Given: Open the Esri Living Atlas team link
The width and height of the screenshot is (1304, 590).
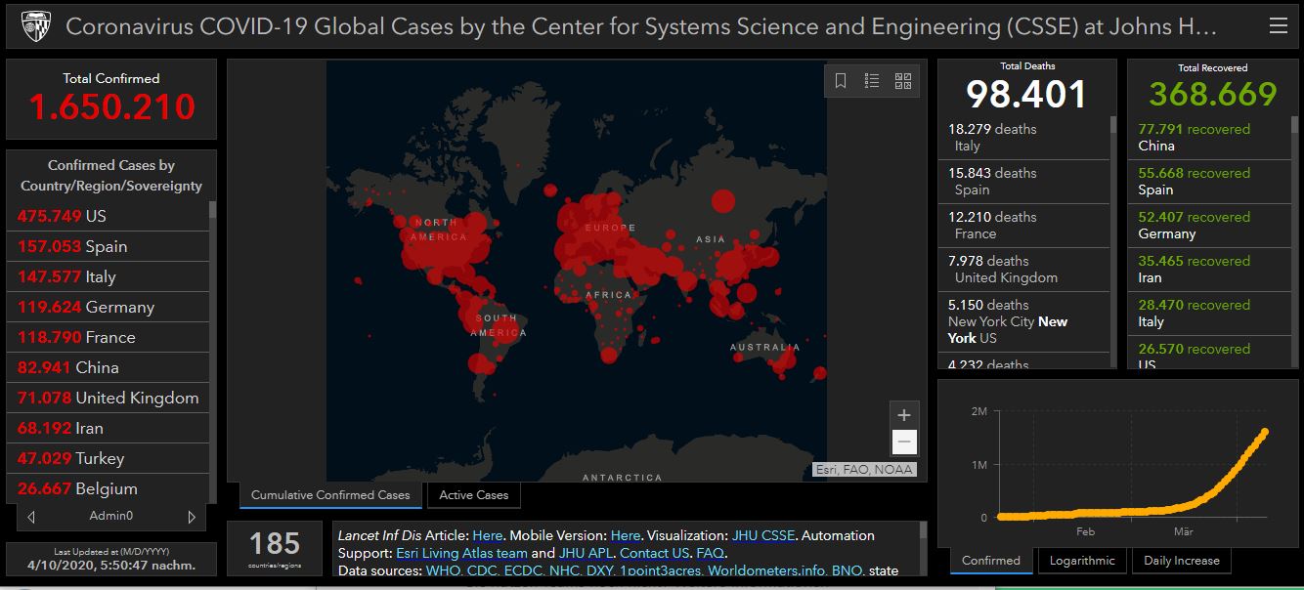Looking at the screenshot, I should point(461,553).
